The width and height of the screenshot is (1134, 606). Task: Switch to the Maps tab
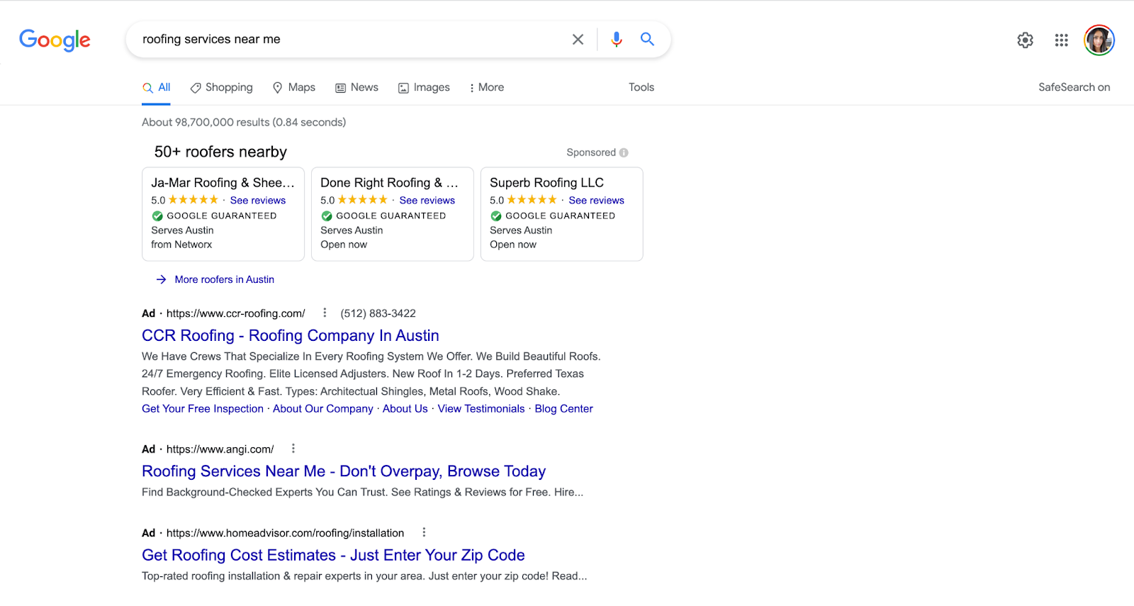point(294,87)
